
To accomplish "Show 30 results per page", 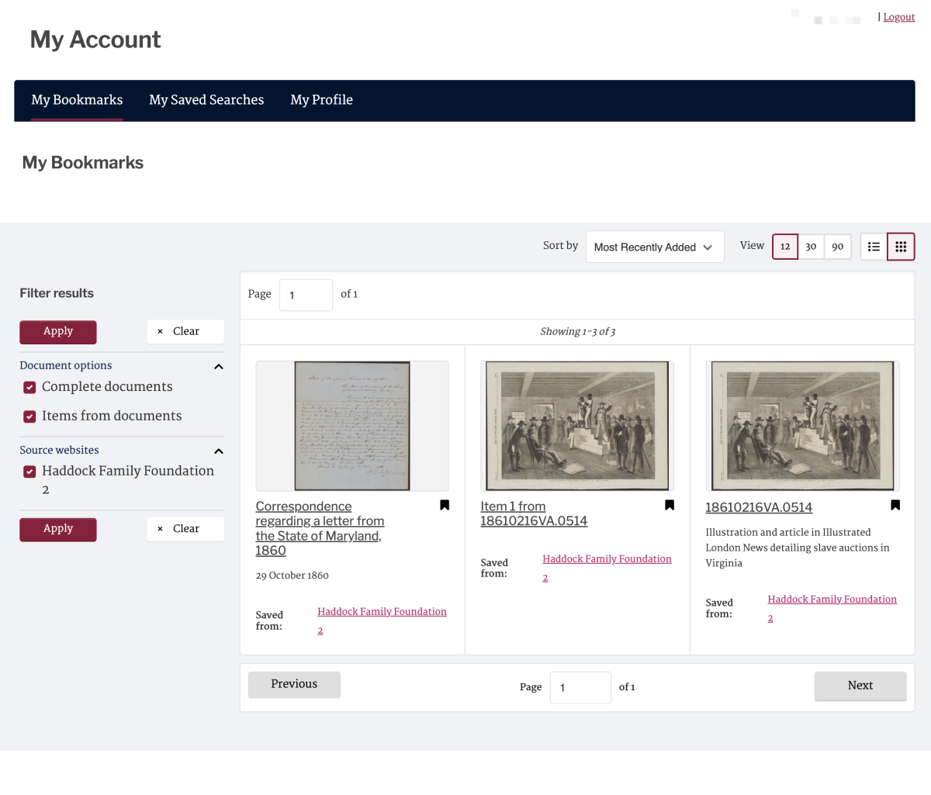I will point(811,247).
